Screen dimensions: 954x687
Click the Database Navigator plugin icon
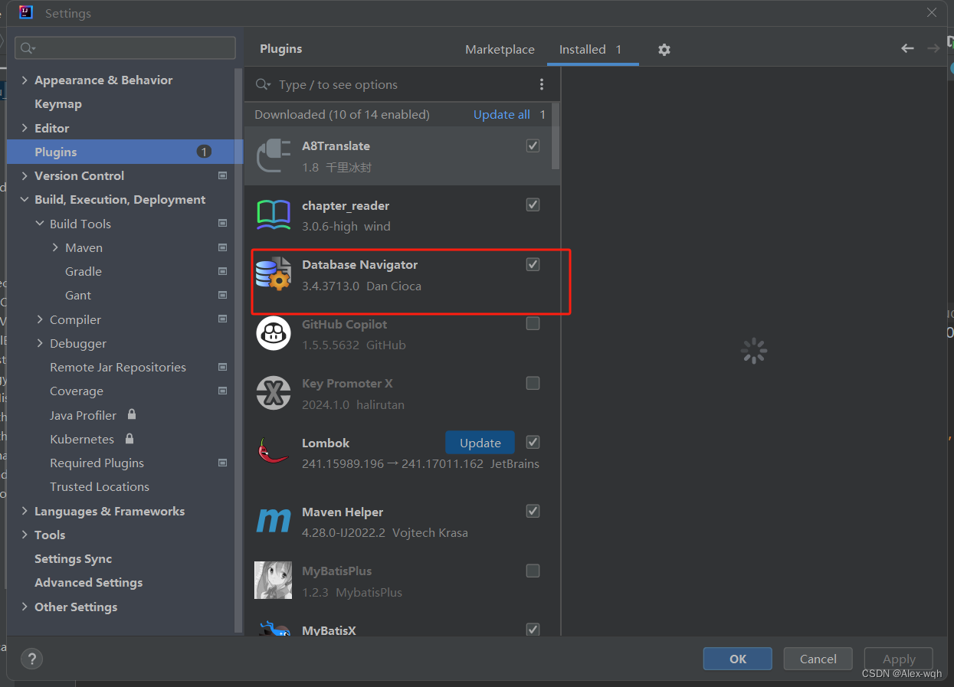coord(274,274)
